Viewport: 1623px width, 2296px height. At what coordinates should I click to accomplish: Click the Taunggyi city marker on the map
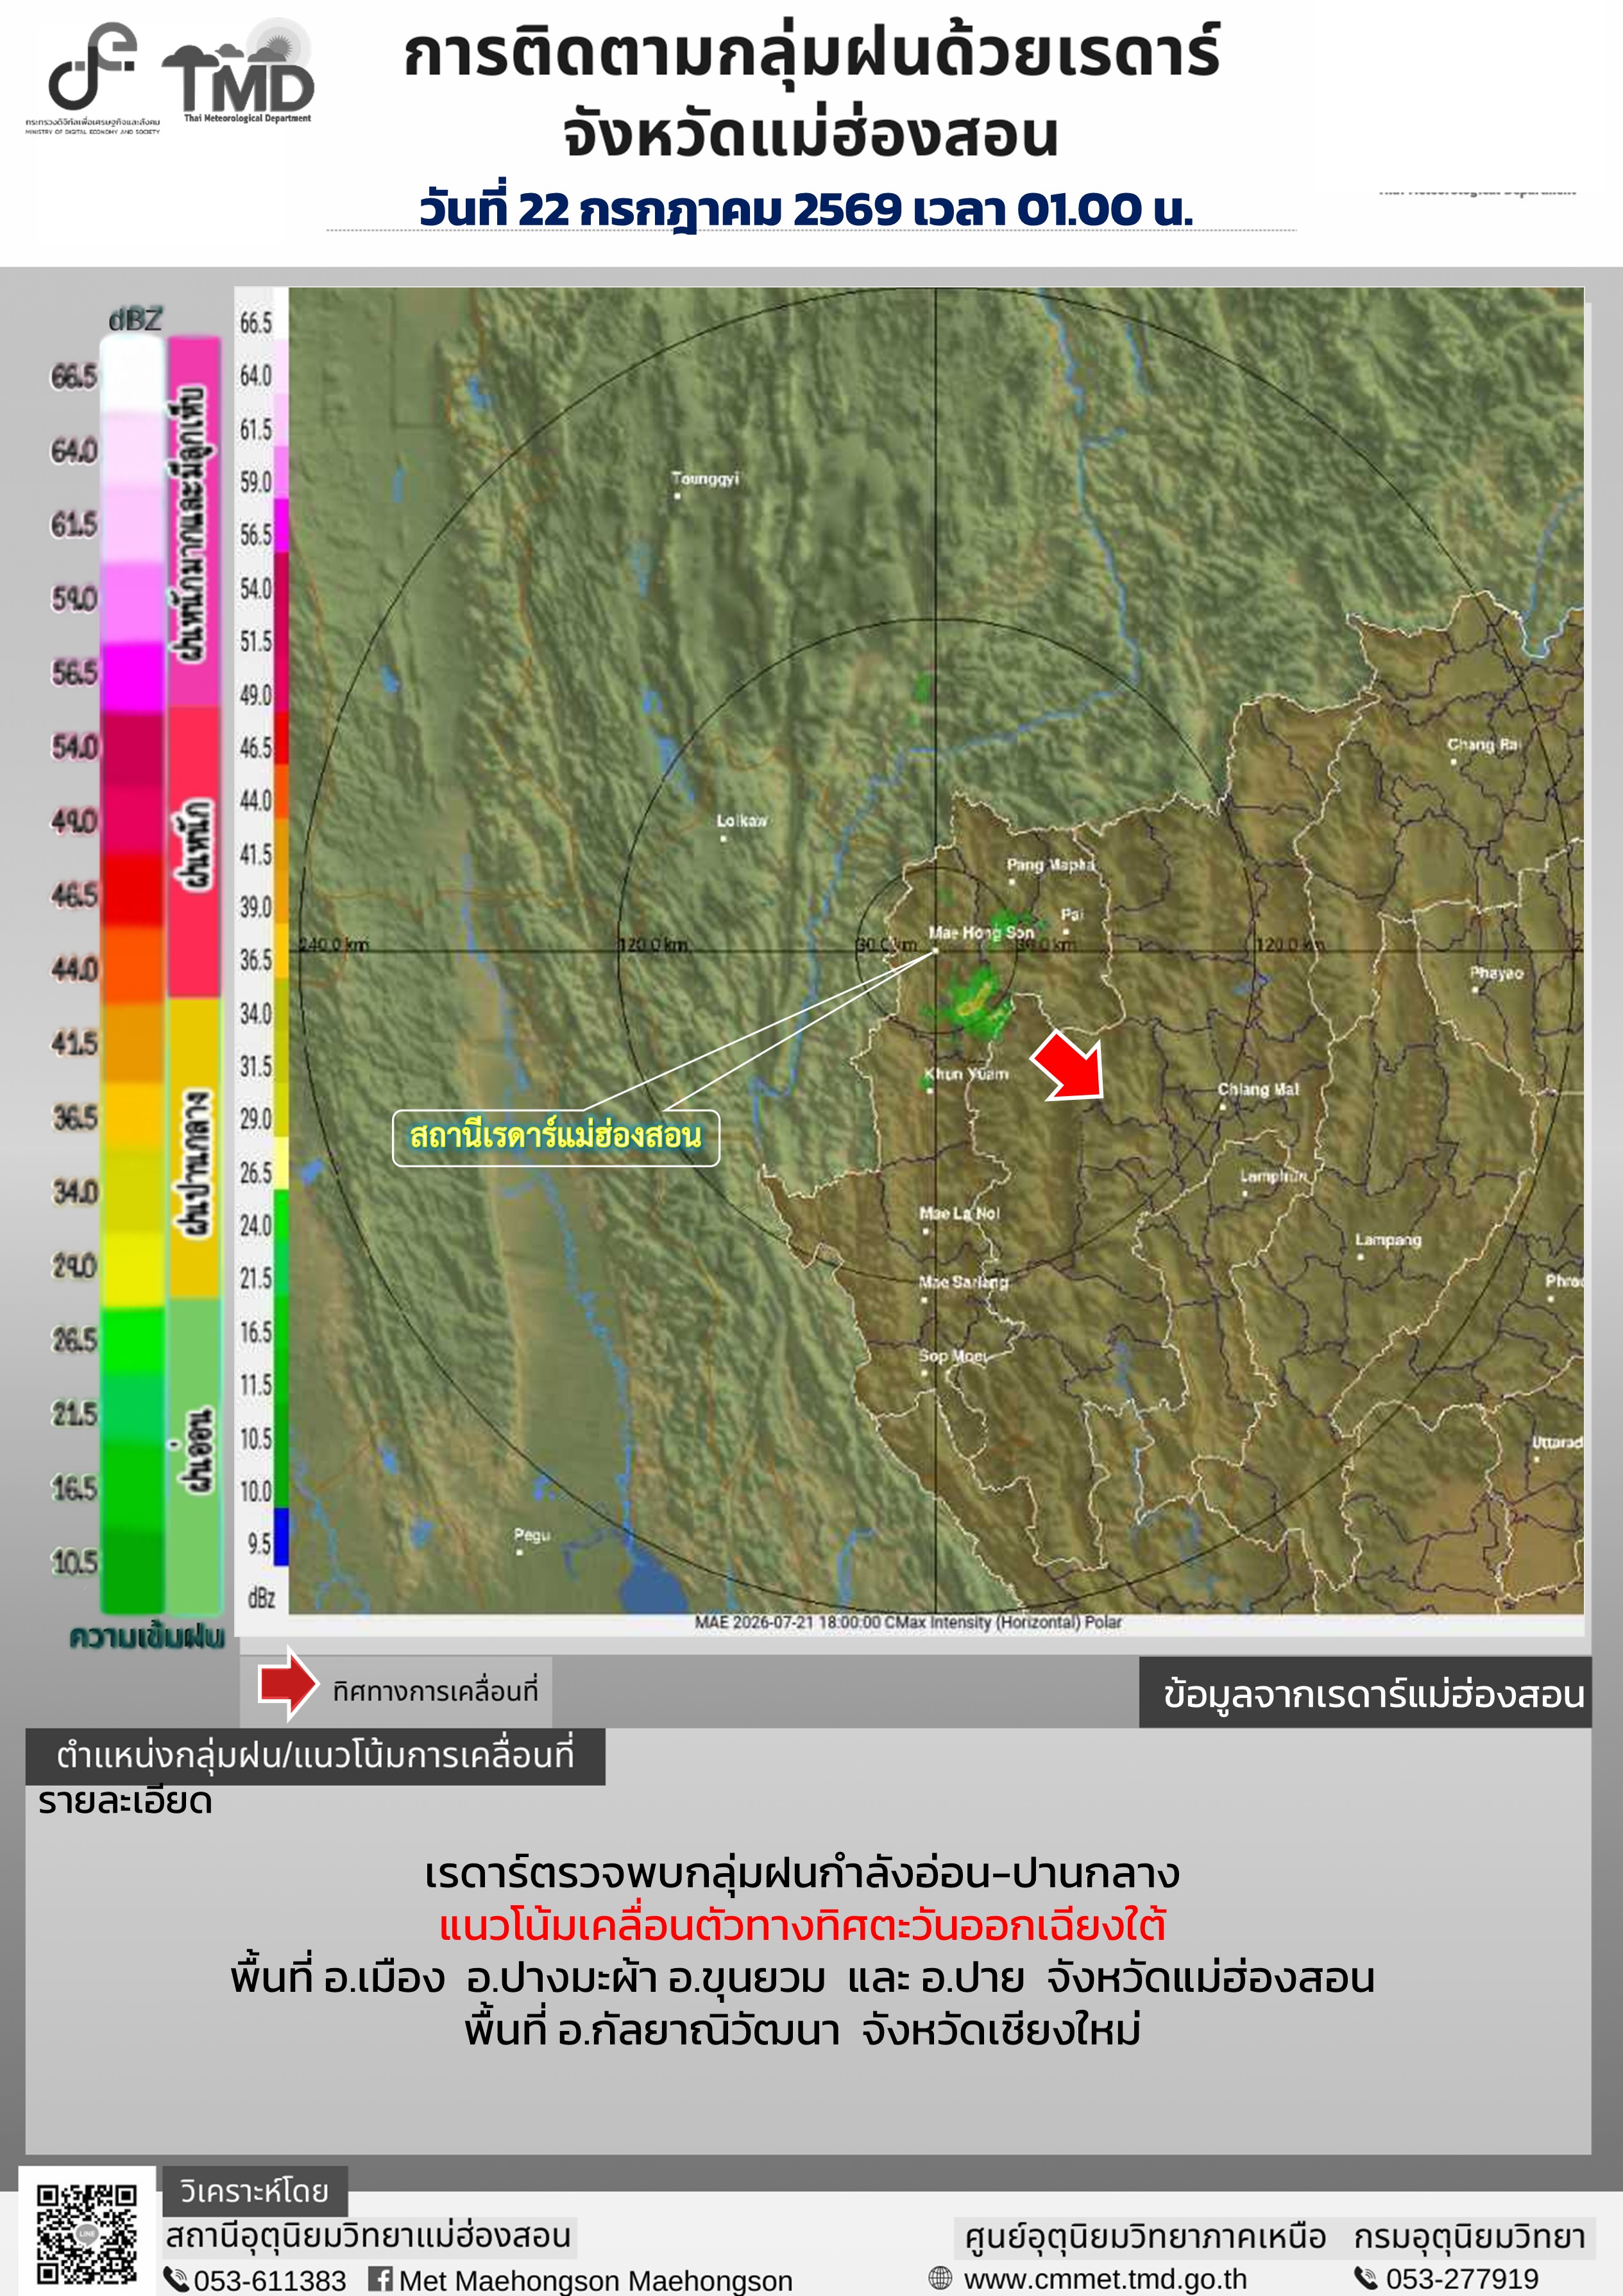coord(677,495)
